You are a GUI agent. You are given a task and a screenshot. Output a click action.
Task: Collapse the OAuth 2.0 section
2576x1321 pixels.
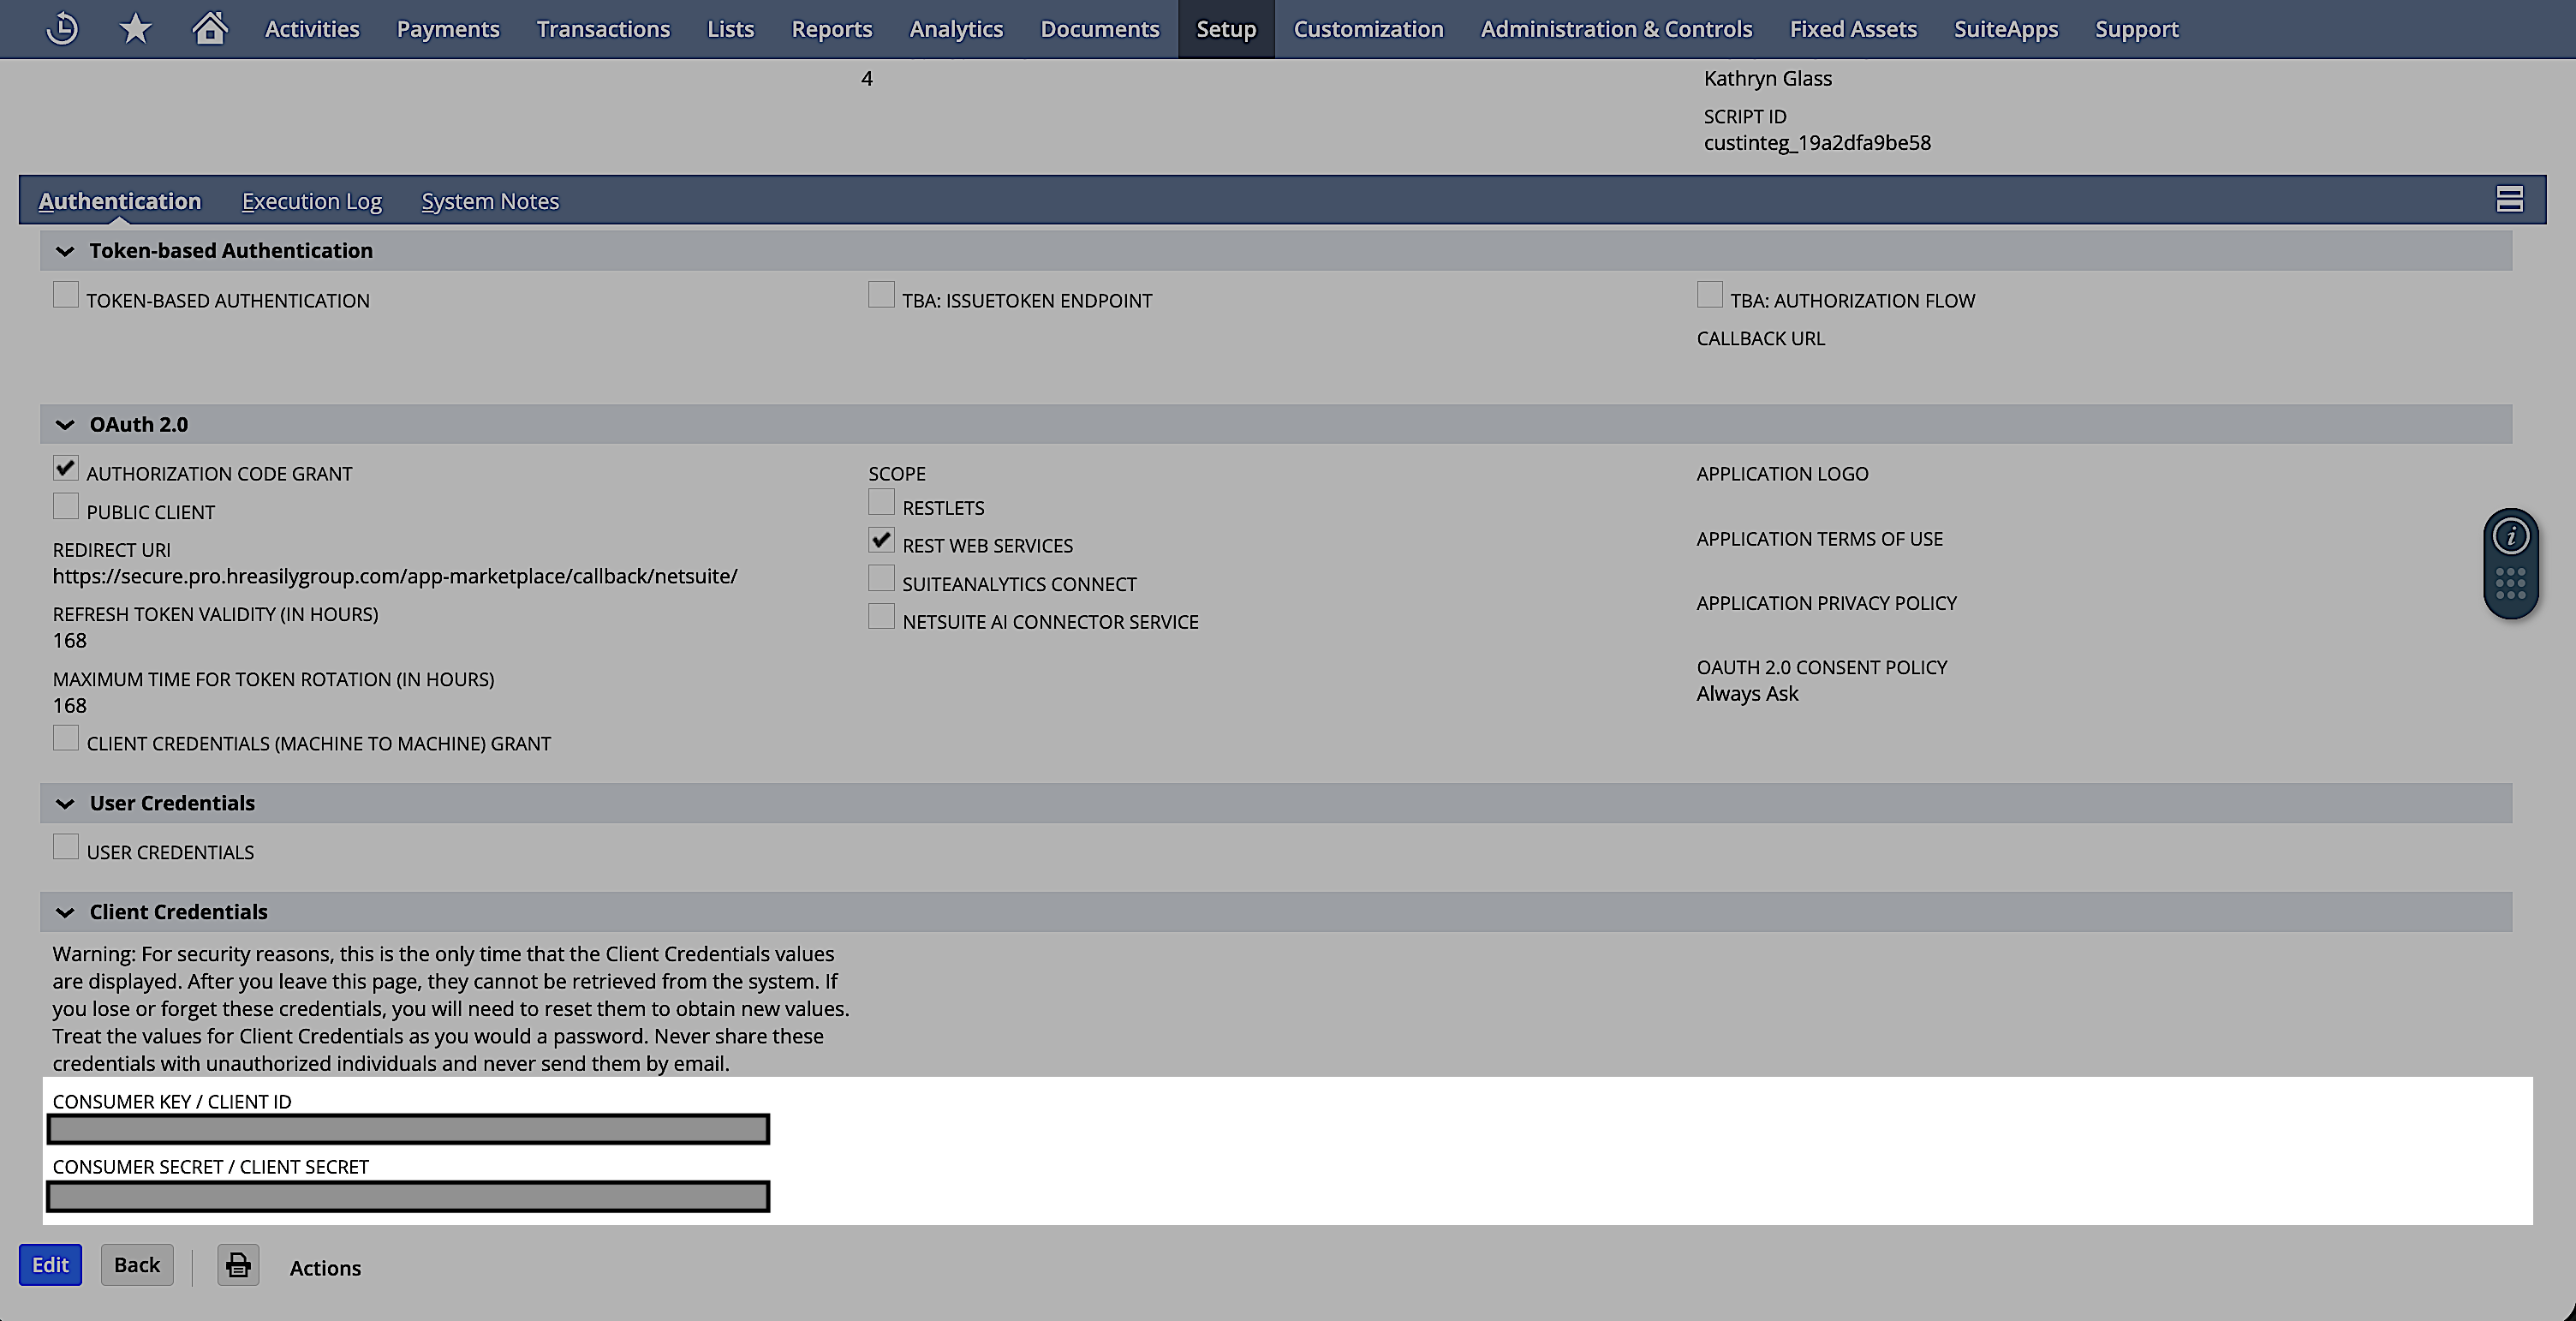coord(65,425)
